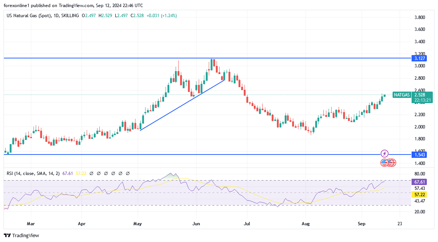This screenshot has height=242, width=438.
Task: Click the NATGAS label on the price axis
Action: [x=401, y=95]
